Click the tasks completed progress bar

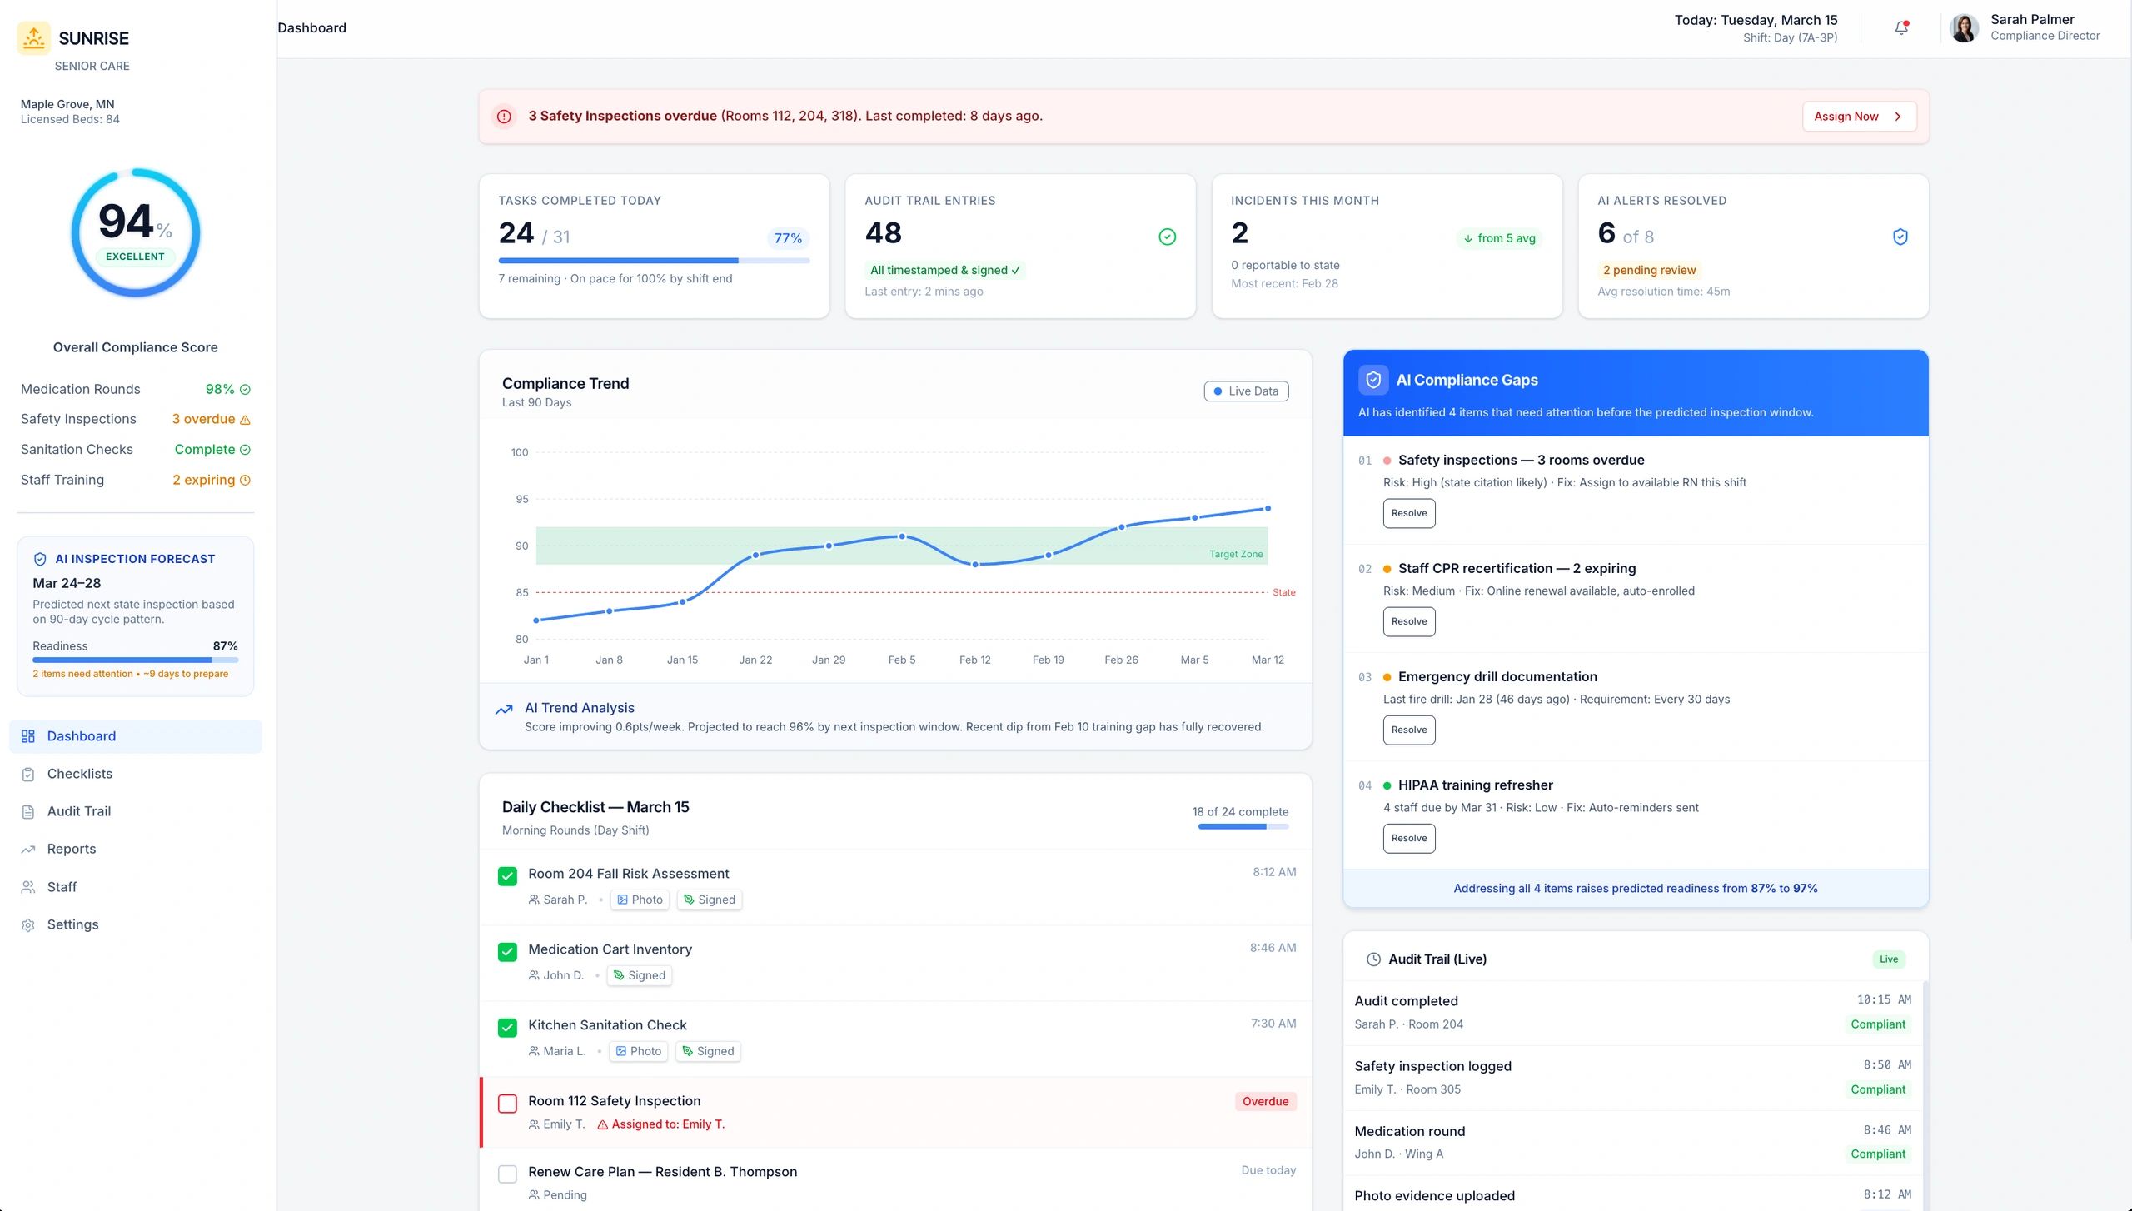(x=654, y=260)
